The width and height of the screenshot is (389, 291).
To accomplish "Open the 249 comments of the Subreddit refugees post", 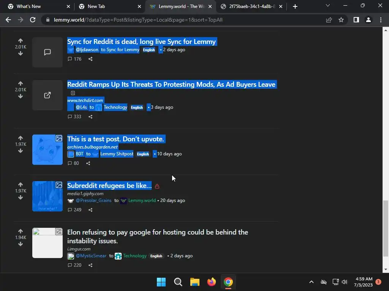I will point(74,210).
